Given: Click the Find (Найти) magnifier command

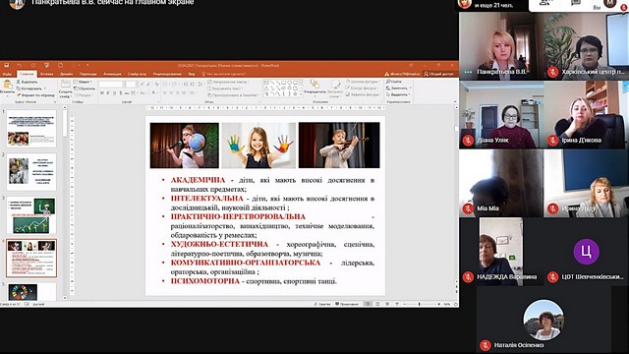Looking at the screenshot, I should click(394, 82).
